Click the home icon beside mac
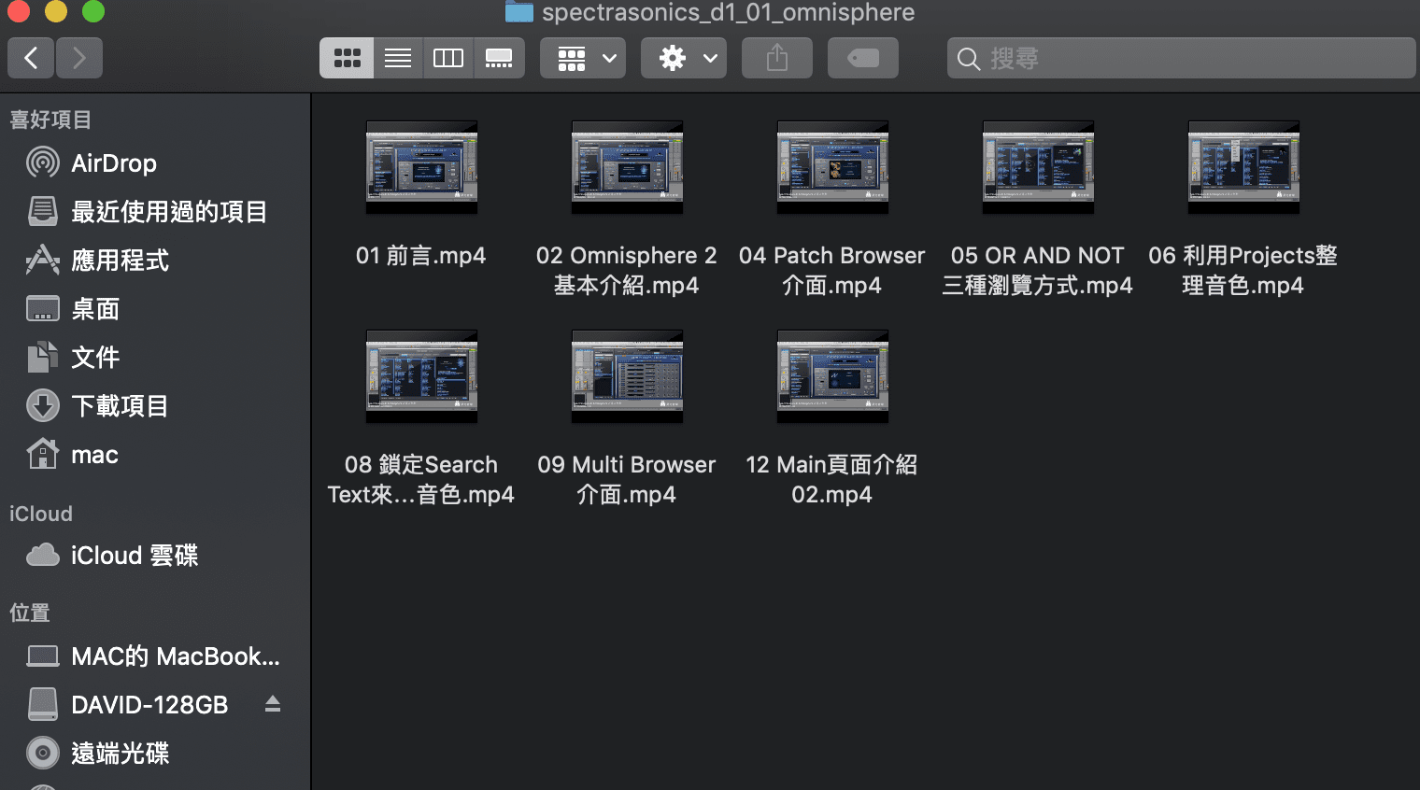The width and height of the screenshot is (1420, 790). click(x=43, y=454)
